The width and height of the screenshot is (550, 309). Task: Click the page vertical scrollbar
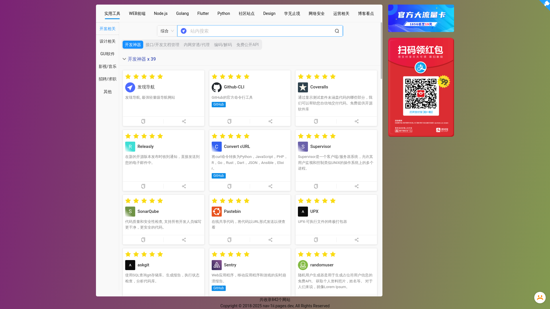pos(381,51)
